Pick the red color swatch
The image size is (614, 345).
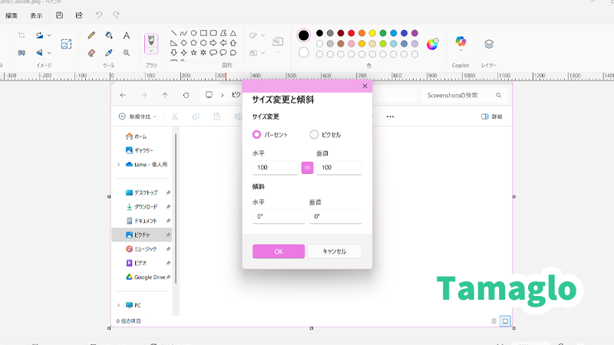351,34
